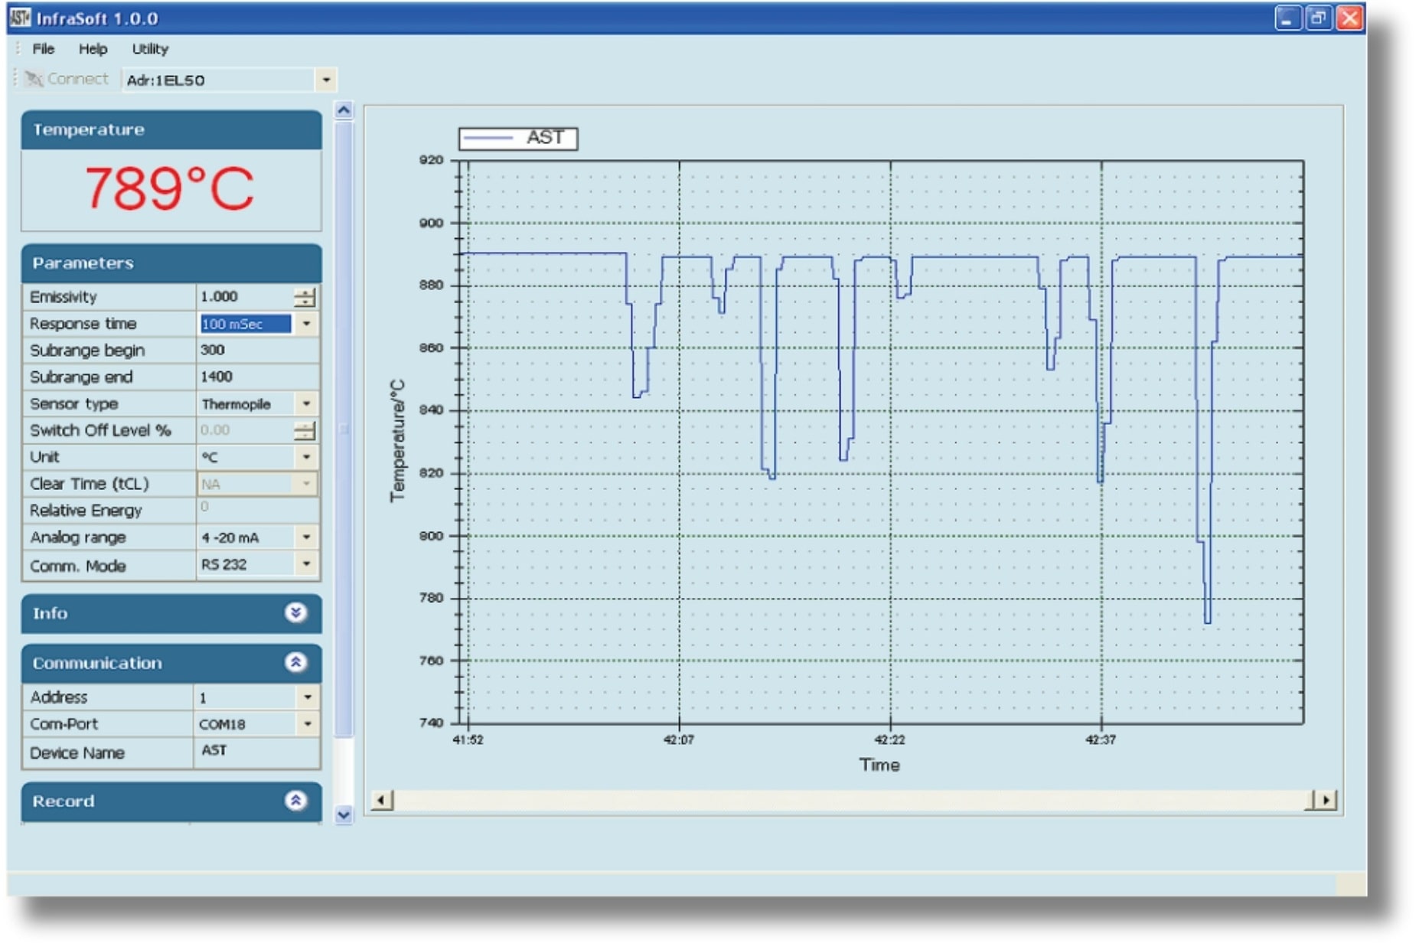The height and width of the screenshot is (950, 1419).
Task: Adjust the Emissivity stepper arrows
Action: pos(305,297)
